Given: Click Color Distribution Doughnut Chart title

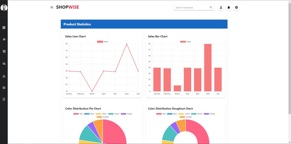Looking at the screenshot, I should [x=171, y=108].
